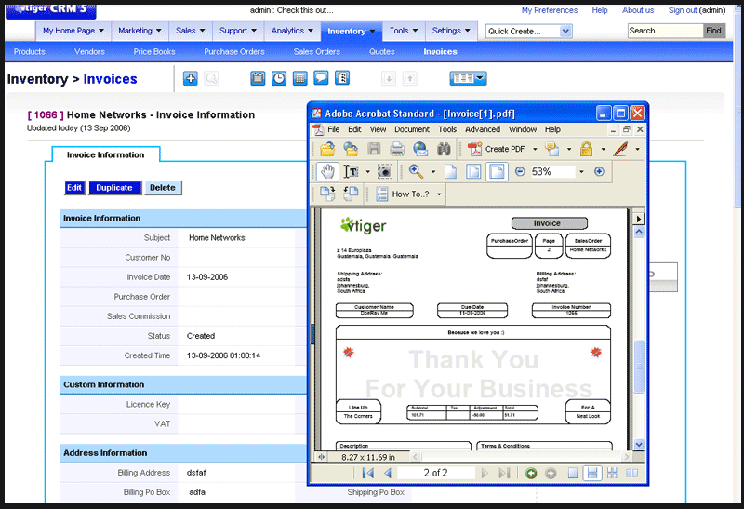Open the zoom percentage dropdown arrow
744x509 pixels.
click(x=582, y=171)
